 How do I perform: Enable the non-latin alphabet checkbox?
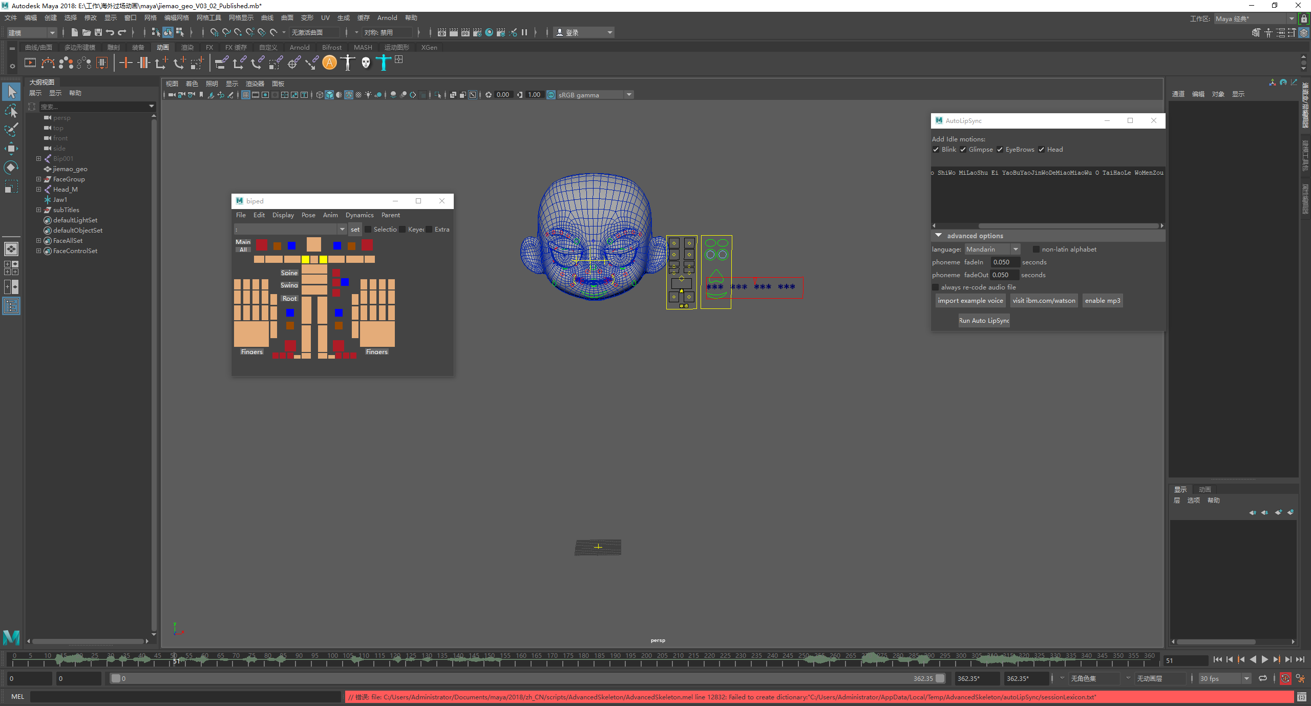[1037, 250]
